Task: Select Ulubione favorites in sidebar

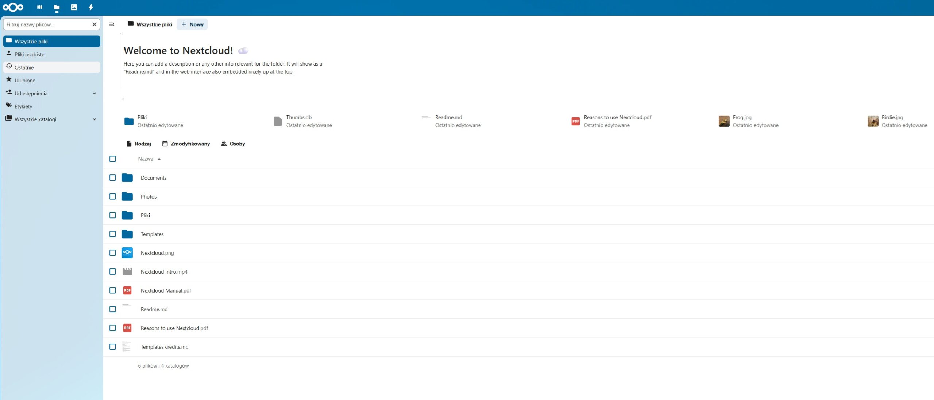Action: [x=51, y=80]
